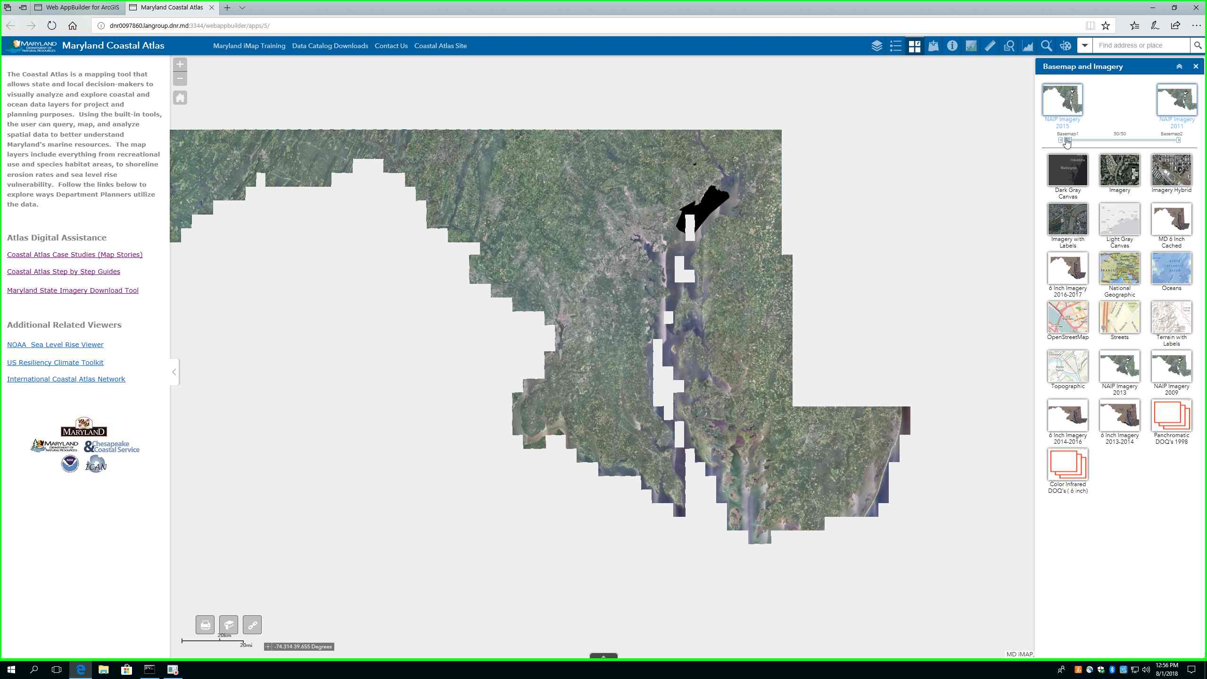Click the Info widget icon
Viewport: 1207px width, 679px height.
pyautogui.click(x=952, y=46)
